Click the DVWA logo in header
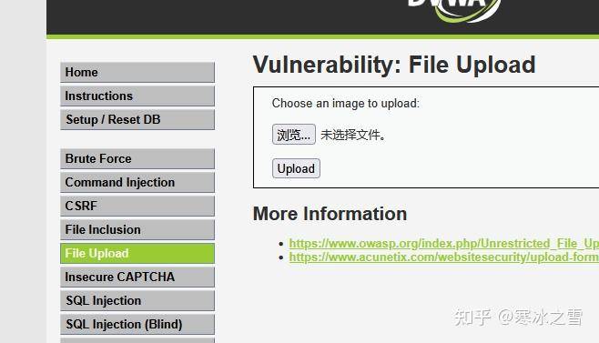 click(454, 8)
